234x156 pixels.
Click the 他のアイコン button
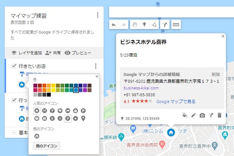click(46, 146)
